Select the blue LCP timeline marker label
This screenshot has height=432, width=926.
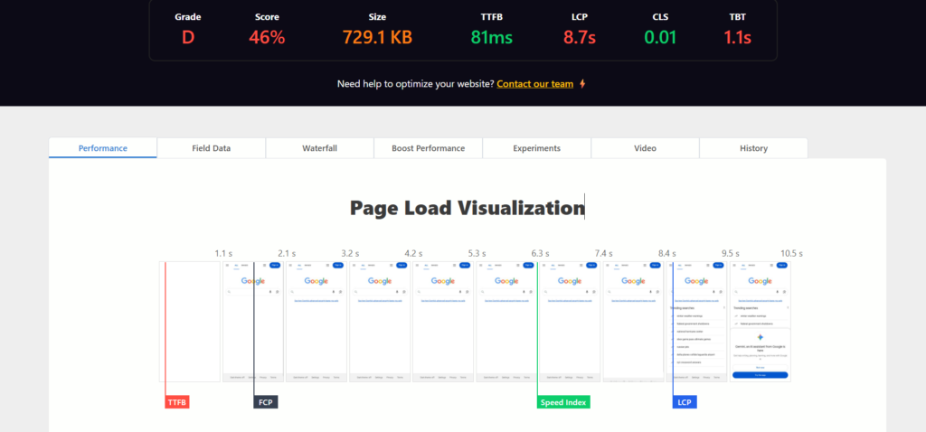[x=685, y=402]
